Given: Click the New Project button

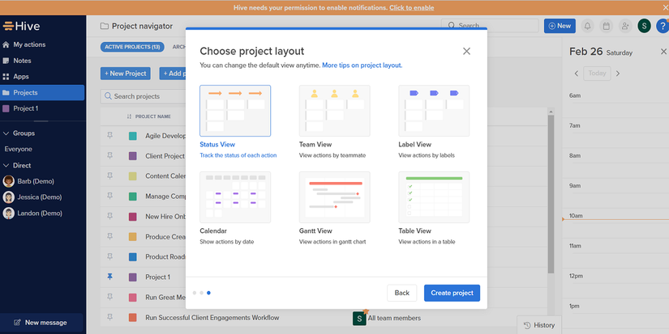Looking at the screenshot, I should pos(126,73).
